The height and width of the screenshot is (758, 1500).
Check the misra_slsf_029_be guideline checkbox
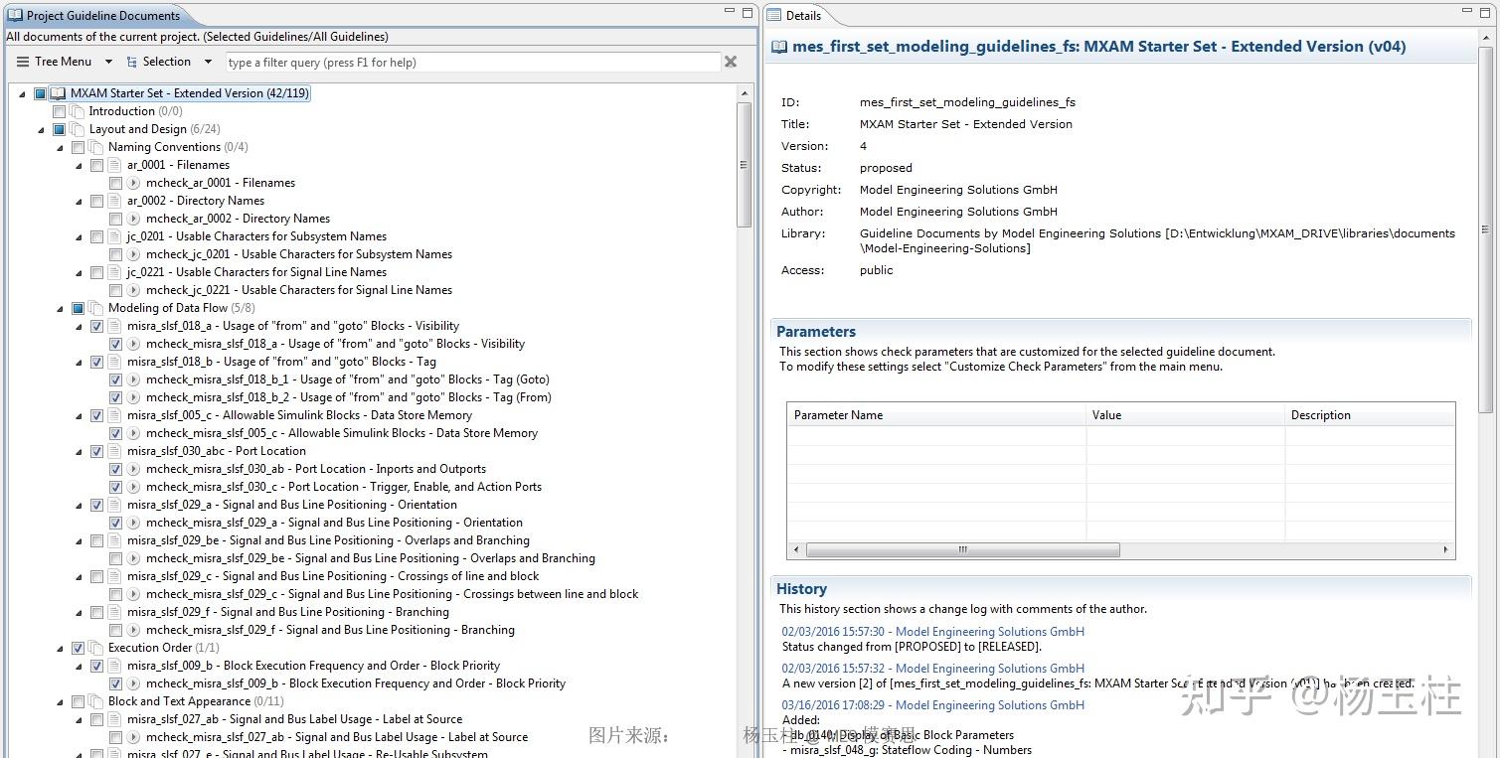(96, 540)
